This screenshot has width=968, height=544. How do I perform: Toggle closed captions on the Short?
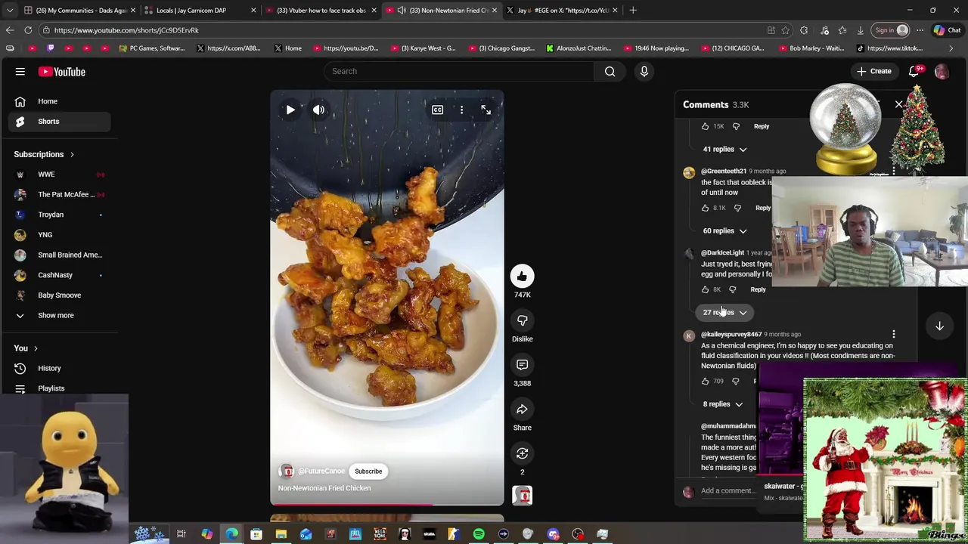[437, 110]
